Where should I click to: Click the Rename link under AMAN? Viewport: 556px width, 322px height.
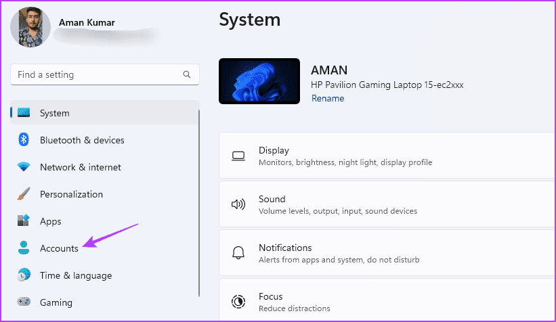[328, 98]
